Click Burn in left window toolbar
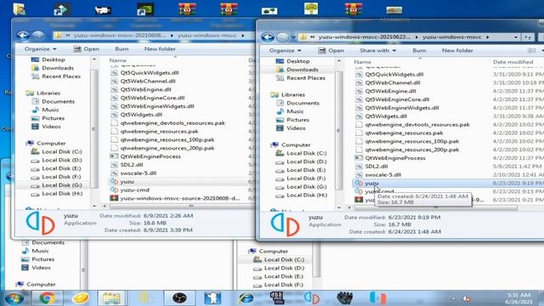 (122, 49)
